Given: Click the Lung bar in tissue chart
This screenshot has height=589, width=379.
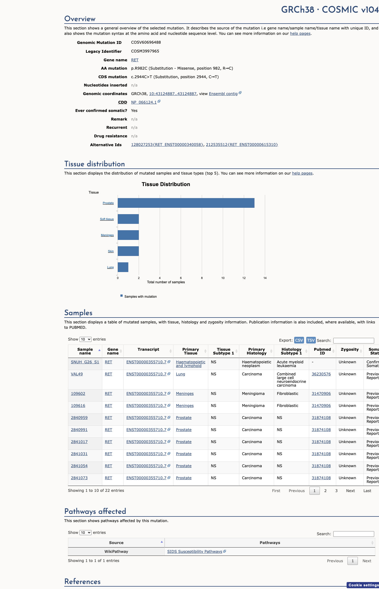Looking at the screenshot, I should pos(123,267).
